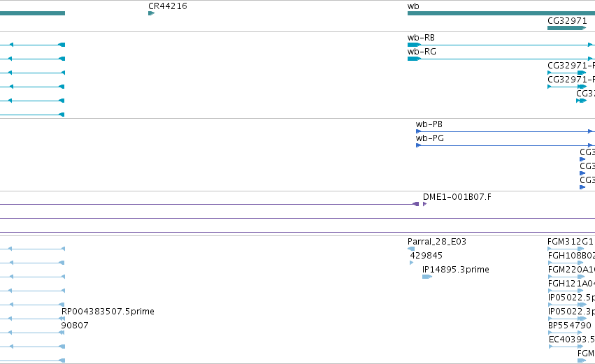
Task: Select the wb-PB coding sequence line
Action: 506,131
